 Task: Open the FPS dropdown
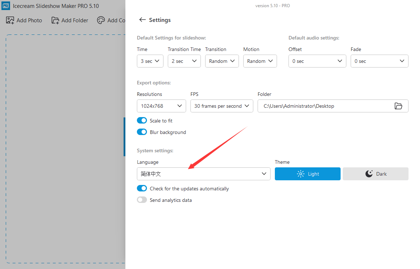pos(222,106)
